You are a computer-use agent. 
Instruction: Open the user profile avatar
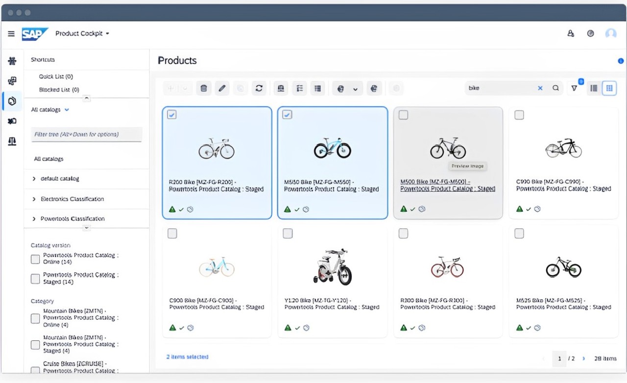coord(611,33)
